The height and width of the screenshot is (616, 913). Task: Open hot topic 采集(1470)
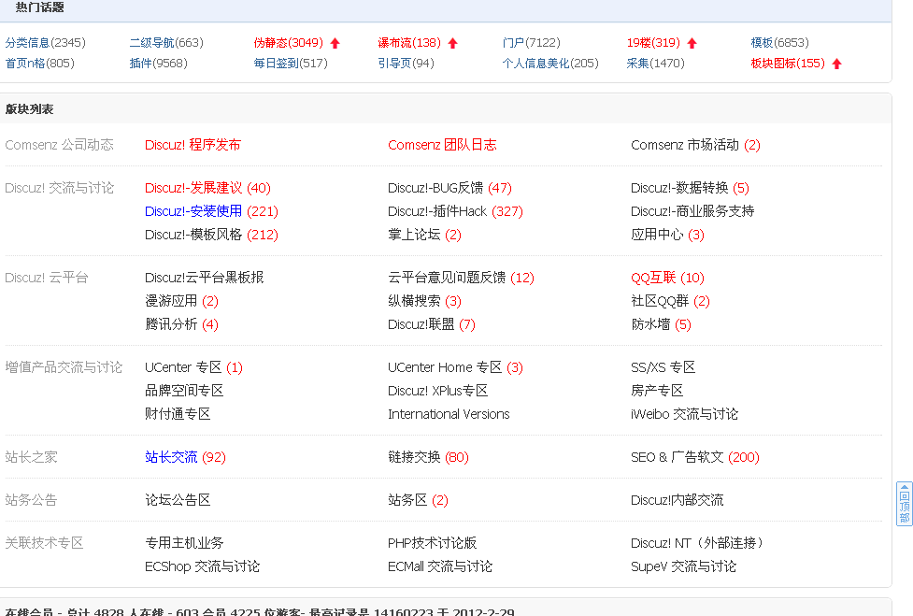point(656,63)
